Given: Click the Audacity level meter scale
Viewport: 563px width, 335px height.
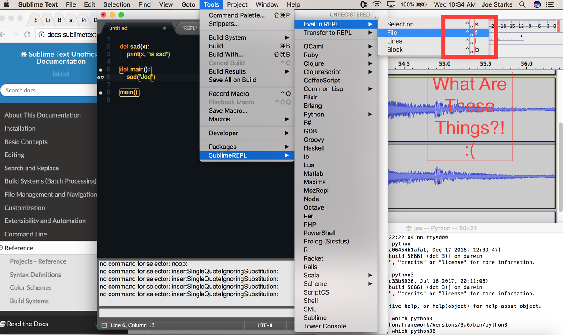Looking at the screenshot, I should [x=523, y=26].
